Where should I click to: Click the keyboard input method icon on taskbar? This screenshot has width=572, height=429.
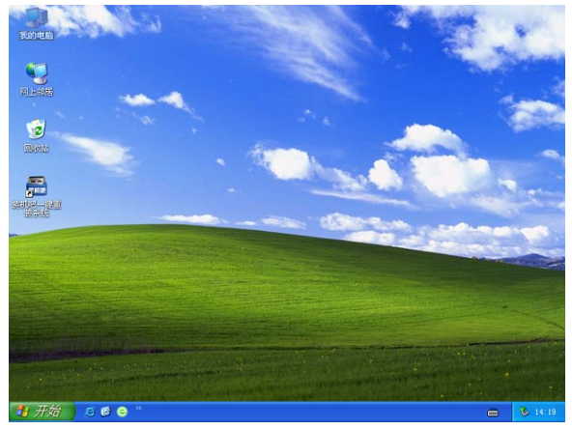[x=493, y=413]
